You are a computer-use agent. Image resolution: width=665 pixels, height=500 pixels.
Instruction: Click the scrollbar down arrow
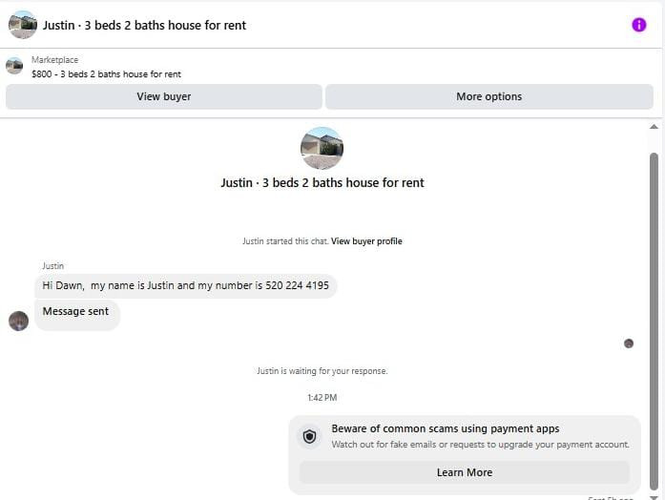[x=654, y=496]
